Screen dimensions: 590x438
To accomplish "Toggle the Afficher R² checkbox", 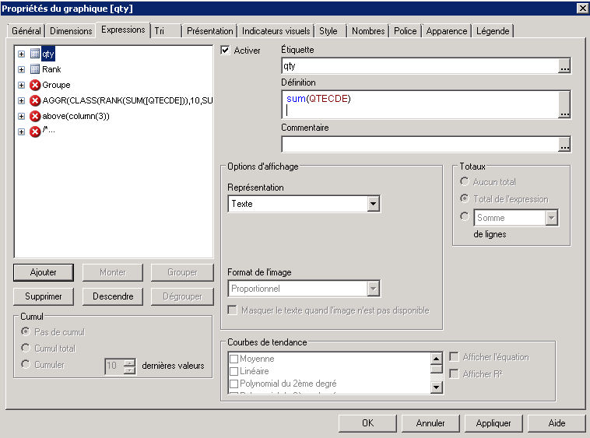I will (x=454, y=373).
